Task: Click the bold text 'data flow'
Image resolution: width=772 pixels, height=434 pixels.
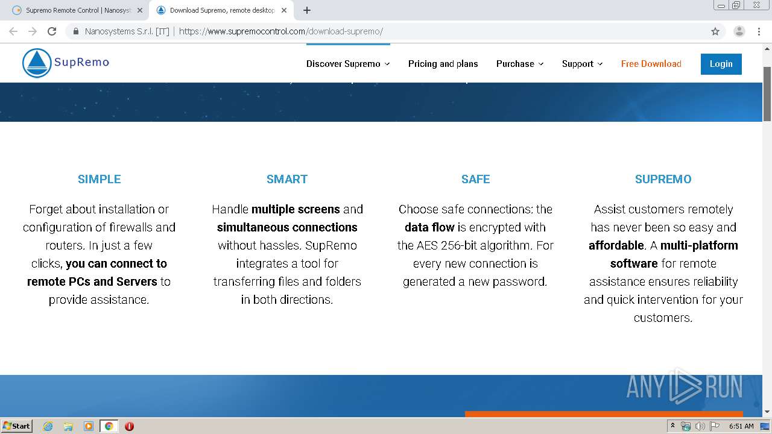Action: [429, 227]
